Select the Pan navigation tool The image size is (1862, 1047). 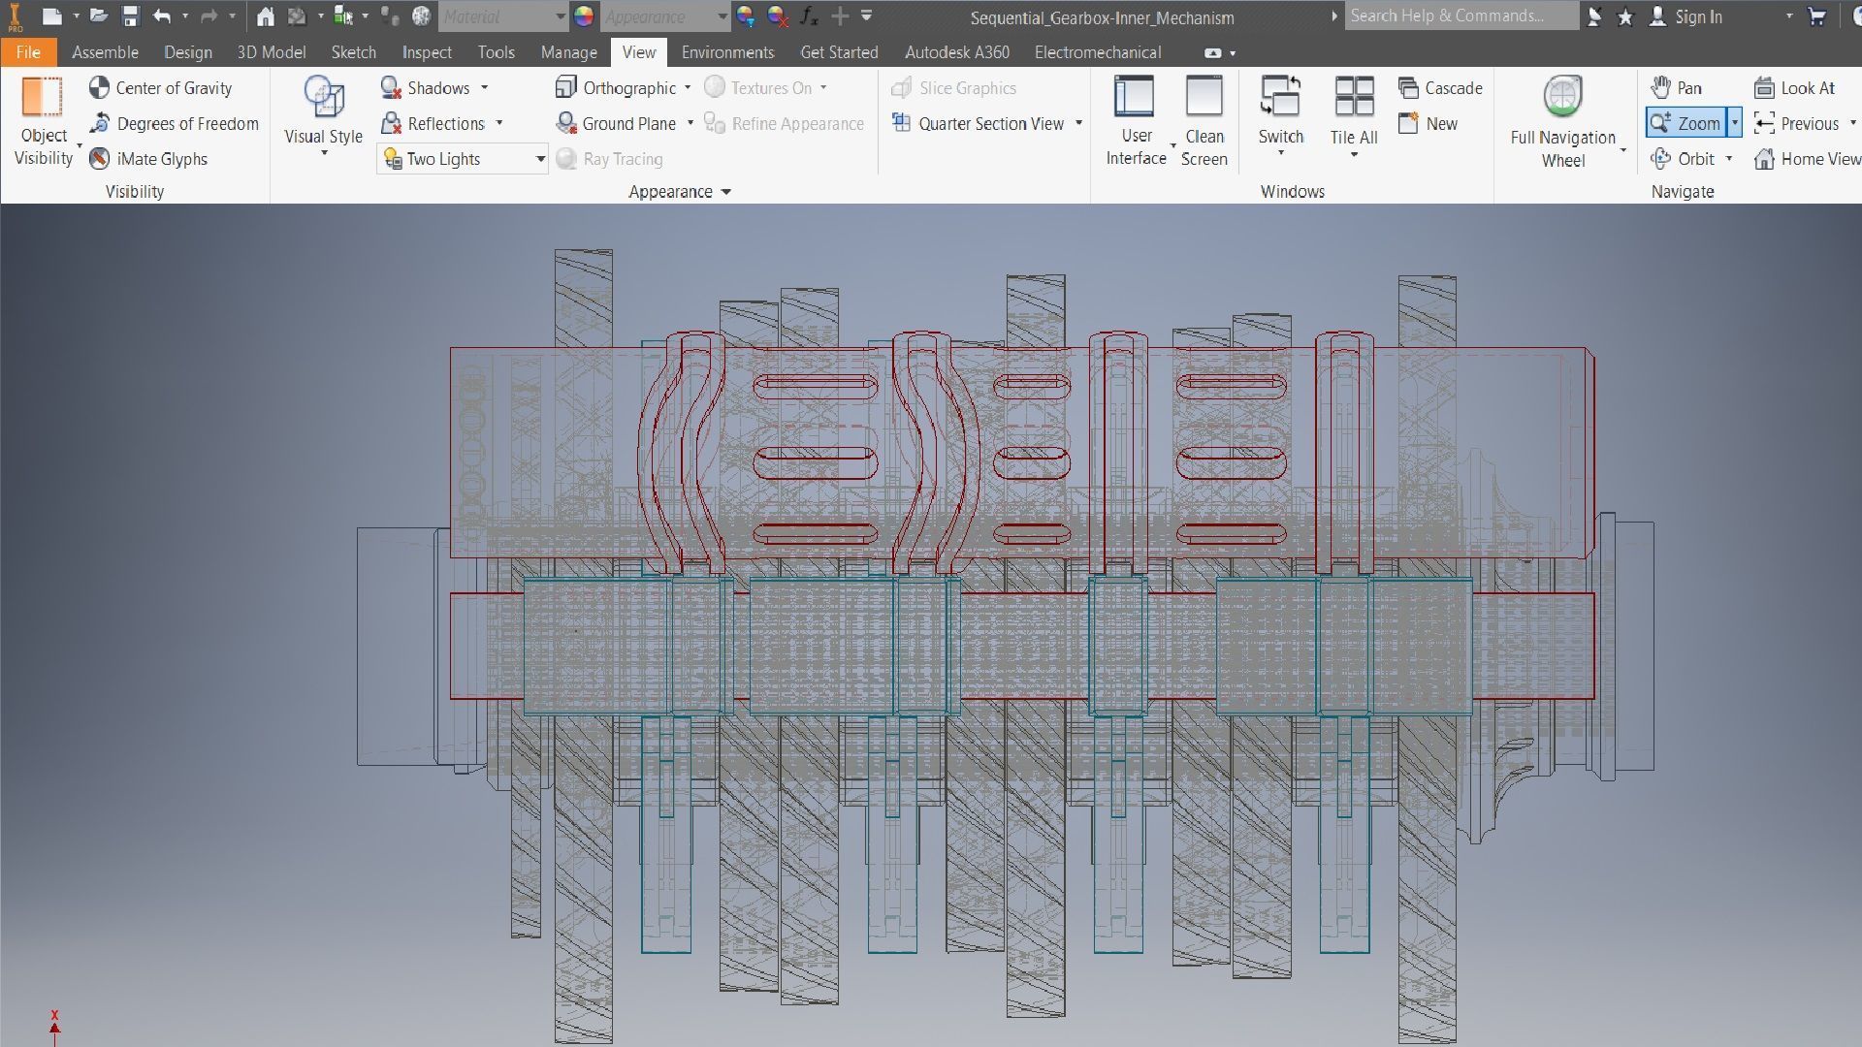[1676, 88]
